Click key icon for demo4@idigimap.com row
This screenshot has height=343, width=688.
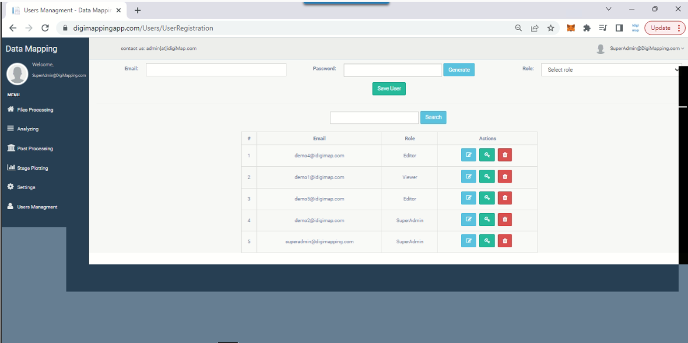pos(487,155)
